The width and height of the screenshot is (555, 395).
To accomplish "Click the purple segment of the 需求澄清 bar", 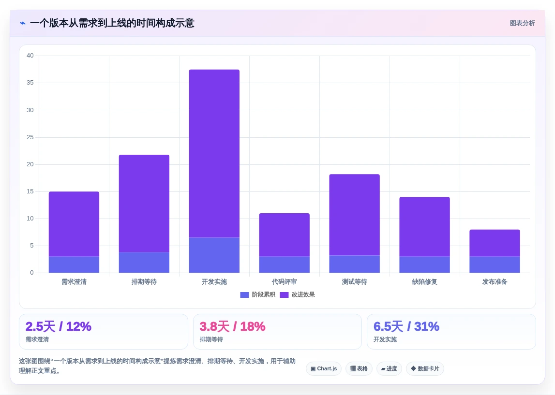I will (x=74, y=224).
